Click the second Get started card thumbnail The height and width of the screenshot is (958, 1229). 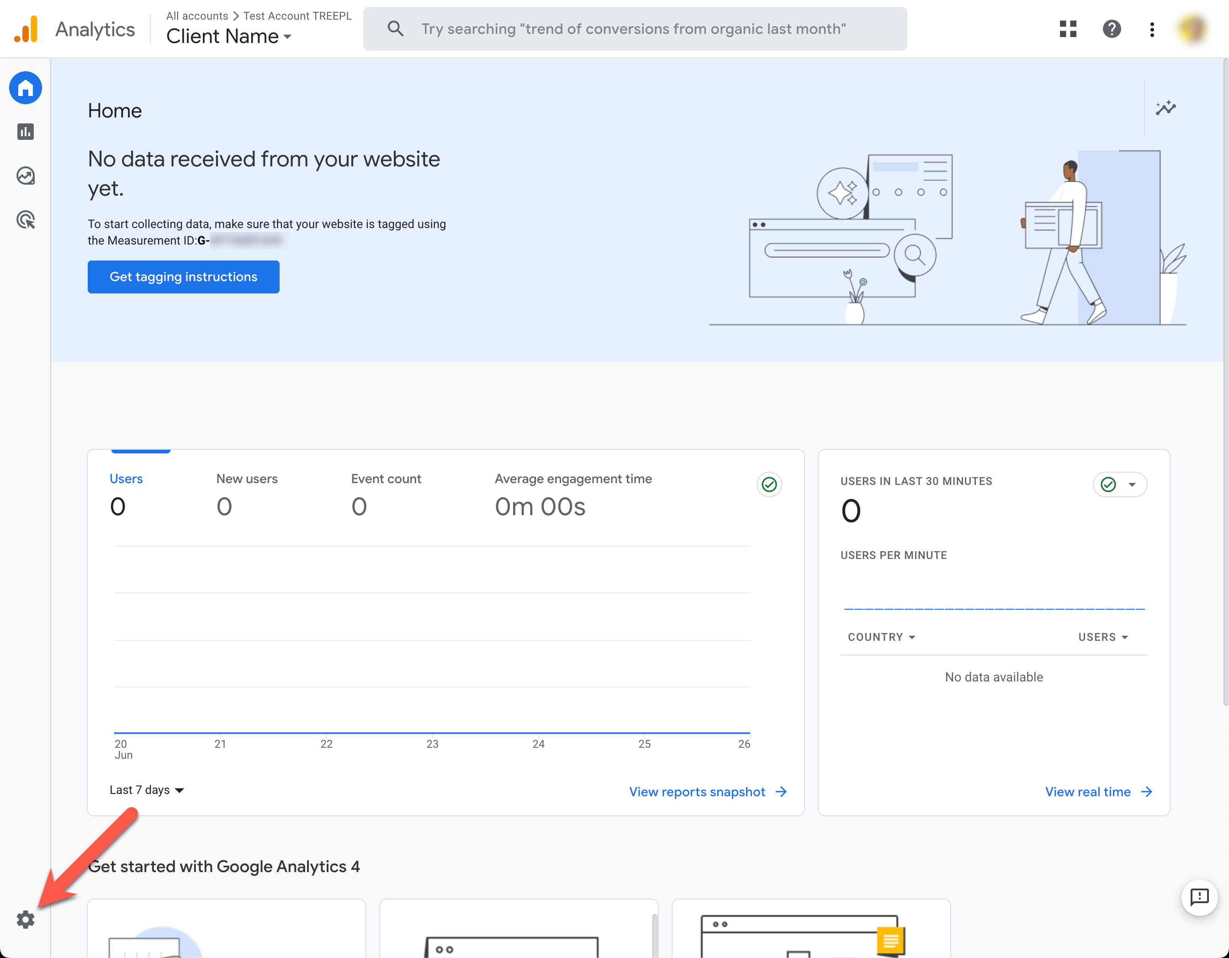click(518, 929)
